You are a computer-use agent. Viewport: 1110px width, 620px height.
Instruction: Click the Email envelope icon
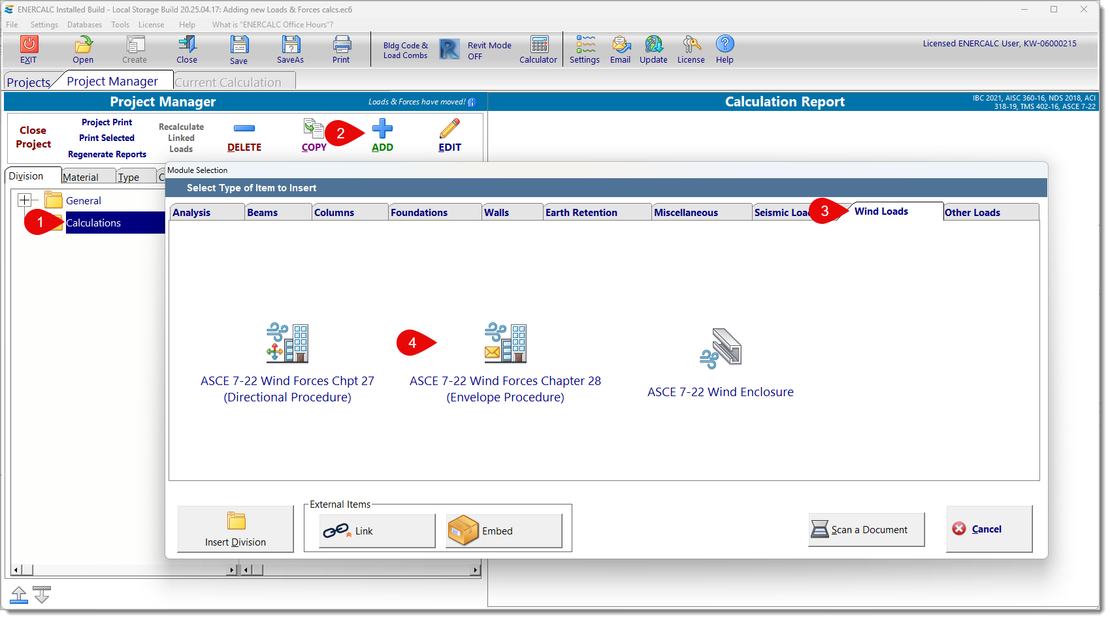[621, 44]
